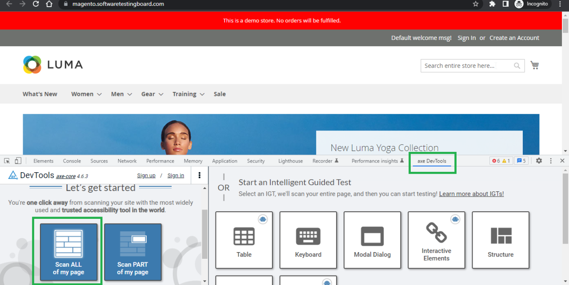Screen dimensions: 569x285
Task: Open Learn more about IGTs link
Action: pos(471,194)
